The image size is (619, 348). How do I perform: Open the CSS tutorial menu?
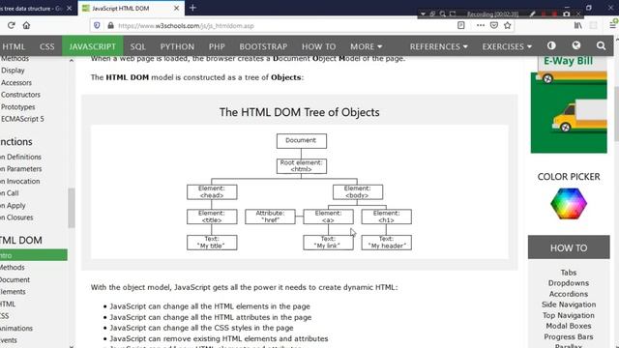click(x=47, y=46)
